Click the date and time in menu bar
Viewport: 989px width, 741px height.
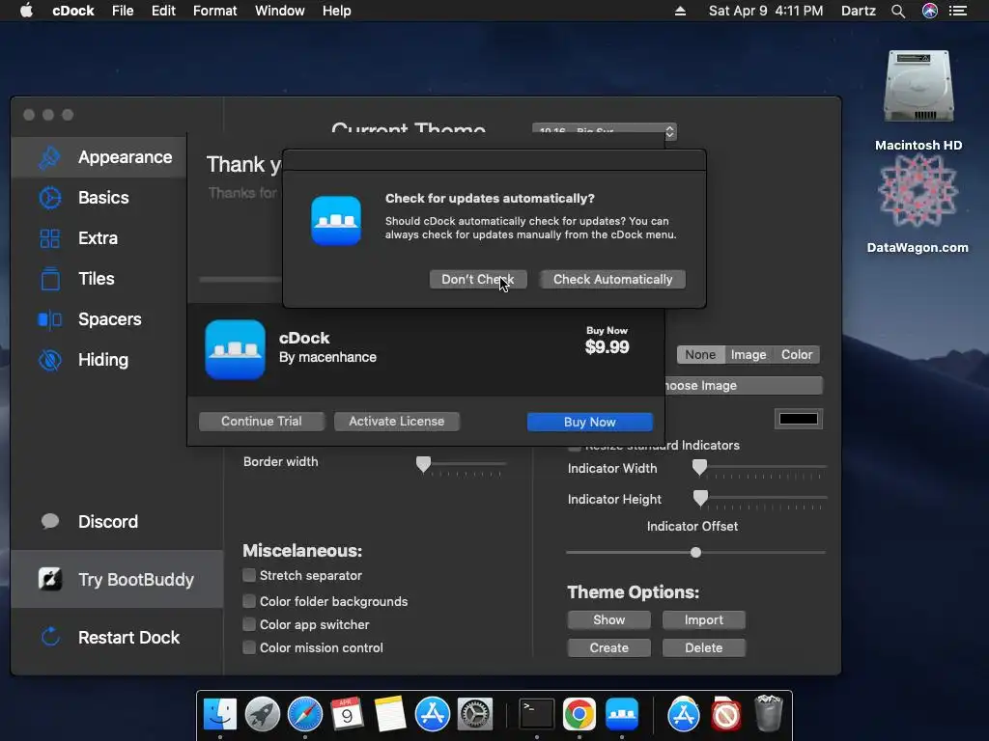coord(766,11)
